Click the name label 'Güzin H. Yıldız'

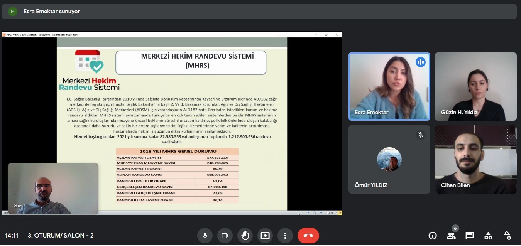(x=459, y=112)
